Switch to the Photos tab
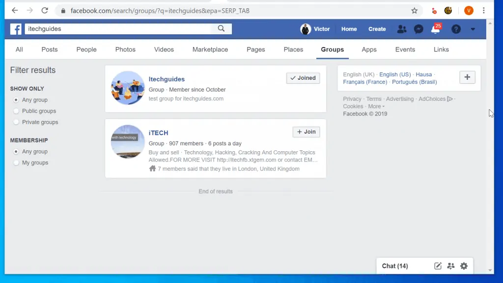 pos(125,49)
